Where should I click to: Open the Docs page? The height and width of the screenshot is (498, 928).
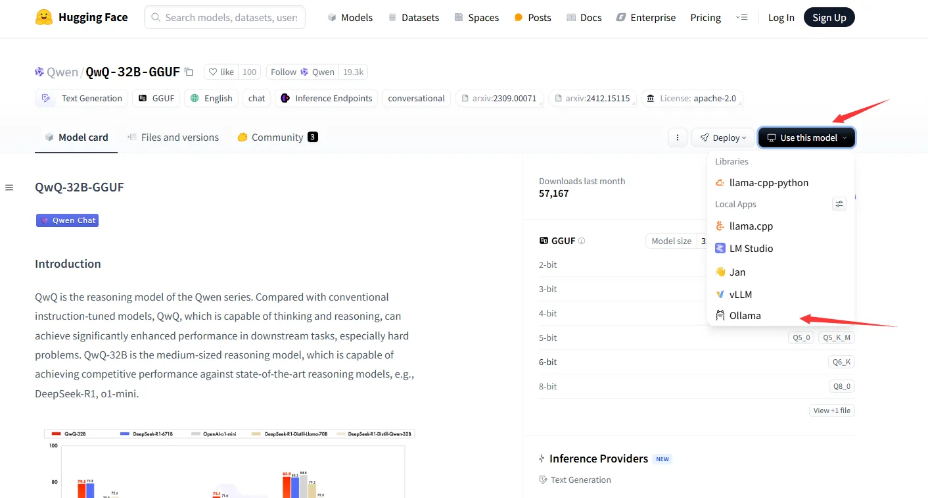pos(584,18)
